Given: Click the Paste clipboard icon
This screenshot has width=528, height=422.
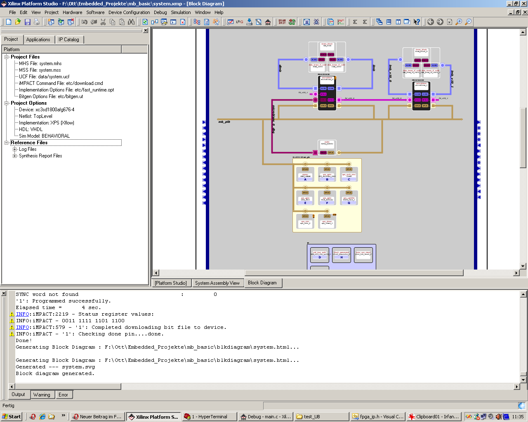Looking at the screenshot, I should 122,22.
